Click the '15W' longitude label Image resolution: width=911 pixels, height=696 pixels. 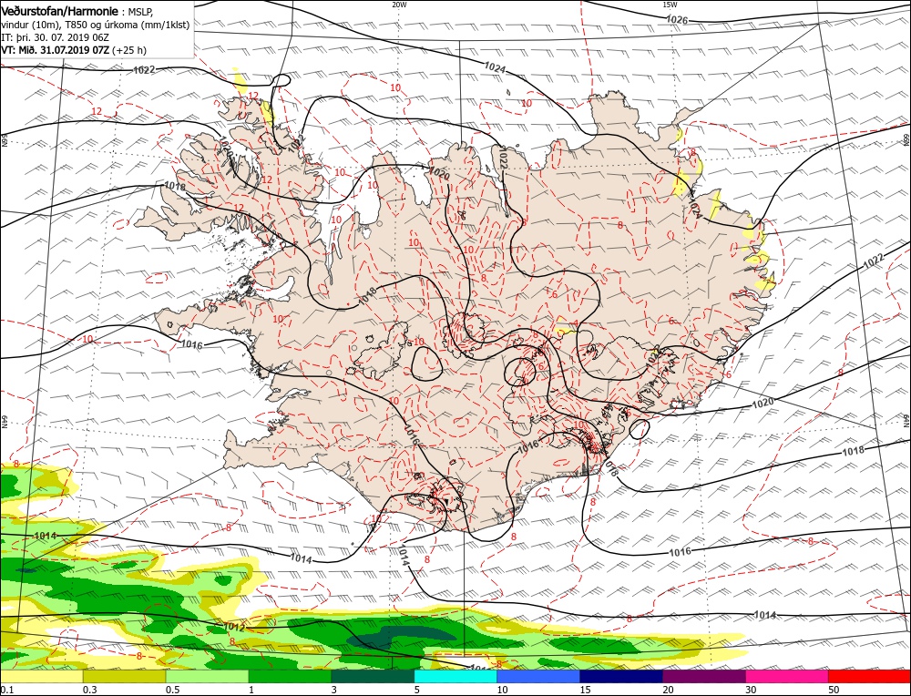pyautogui.click(x=670, y=4)
